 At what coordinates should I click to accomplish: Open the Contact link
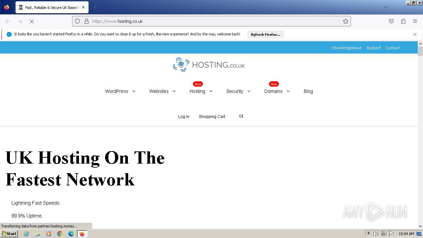(x=393, y=48)
